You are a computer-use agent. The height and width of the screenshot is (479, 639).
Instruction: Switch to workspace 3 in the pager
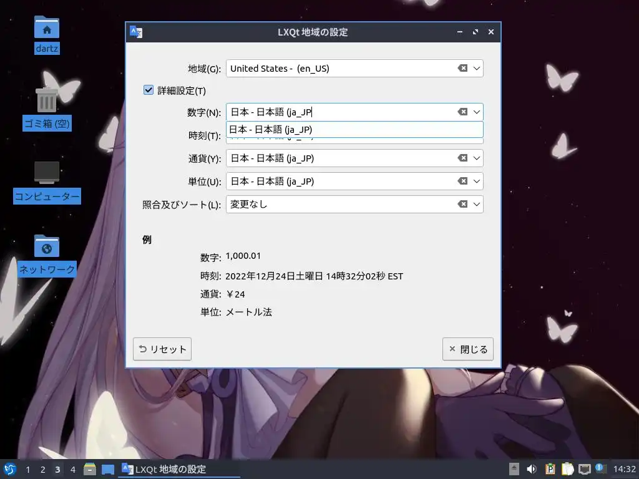pos(57,470)
